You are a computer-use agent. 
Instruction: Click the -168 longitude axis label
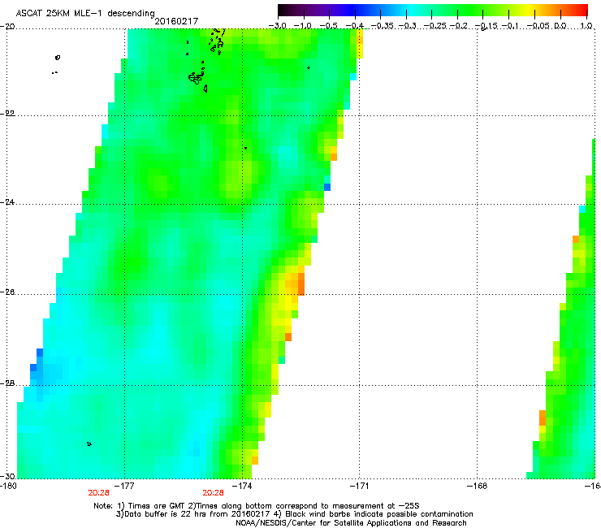[478, 487]
